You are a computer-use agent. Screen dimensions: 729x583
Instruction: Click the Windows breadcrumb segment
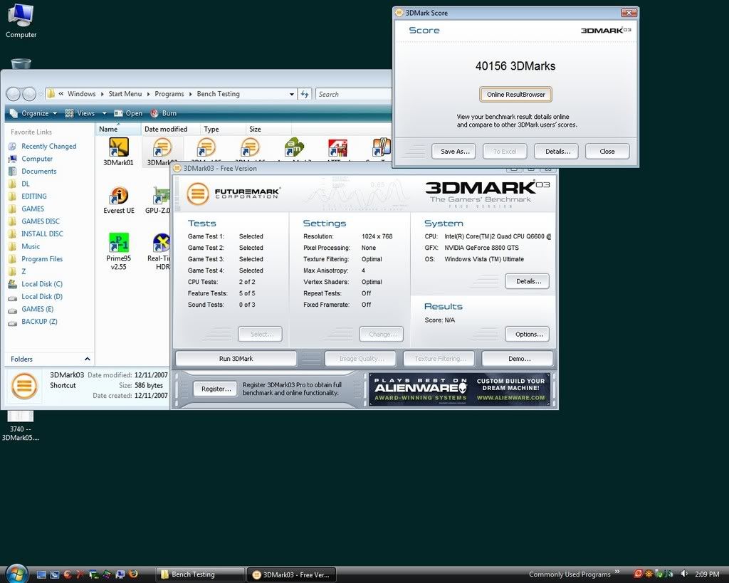tap(81, 94)
